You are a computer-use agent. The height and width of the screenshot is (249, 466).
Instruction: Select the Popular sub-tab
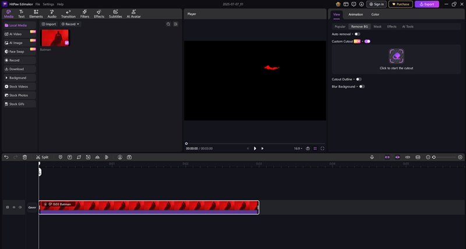click(340, 26)
